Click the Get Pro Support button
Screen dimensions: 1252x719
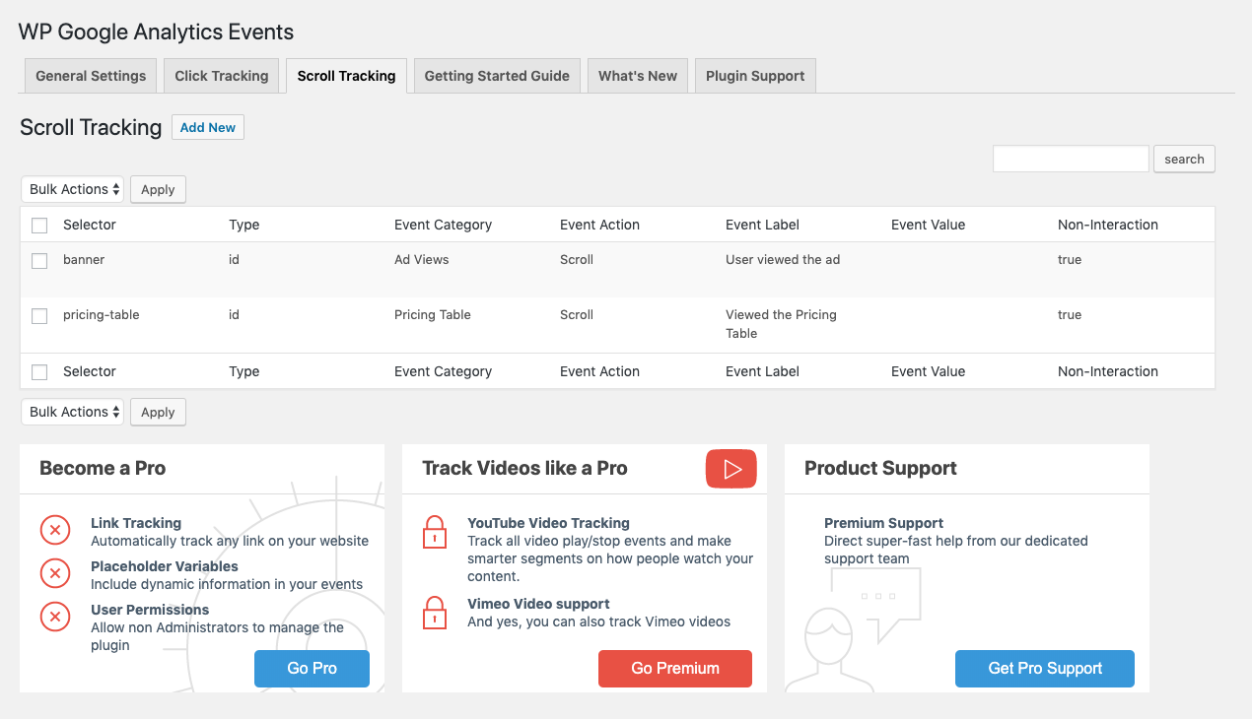point(1044,668)
